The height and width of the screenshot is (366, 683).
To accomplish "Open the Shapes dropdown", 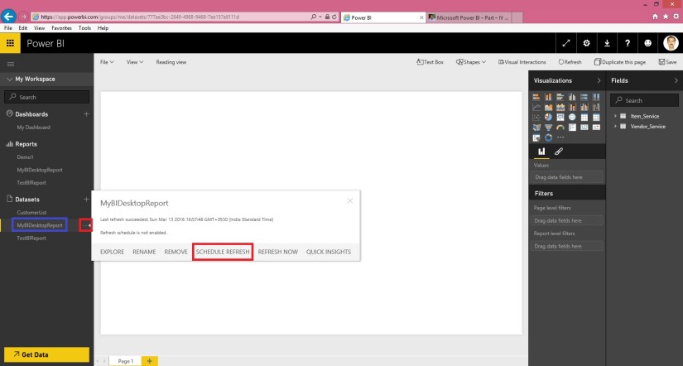I will (x=471, y=62).
